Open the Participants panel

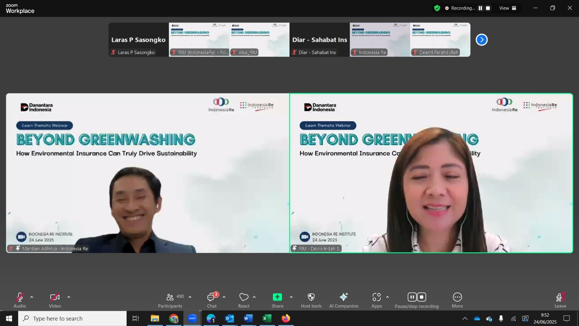[x=170, y=300]
